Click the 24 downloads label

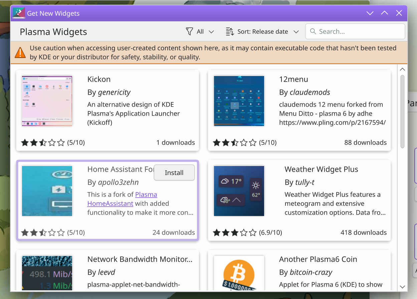(x=174, y=233)
